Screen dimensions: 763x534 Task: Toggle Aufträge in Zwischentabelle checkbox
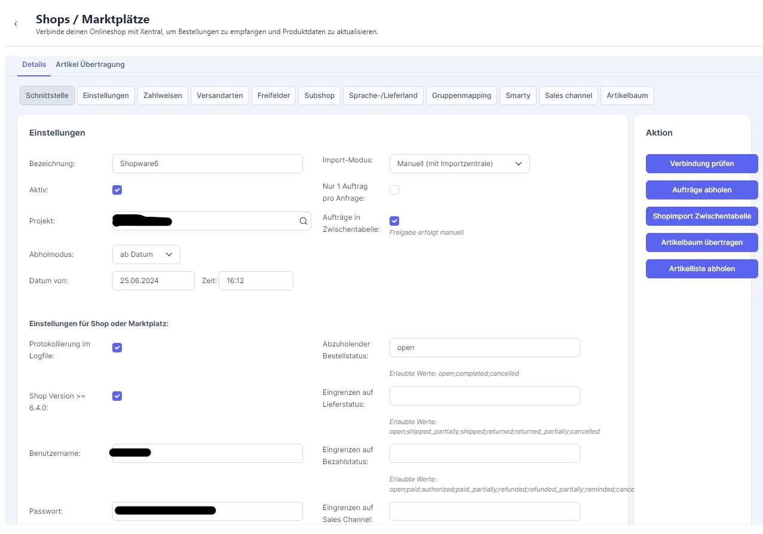pos(394,221)
